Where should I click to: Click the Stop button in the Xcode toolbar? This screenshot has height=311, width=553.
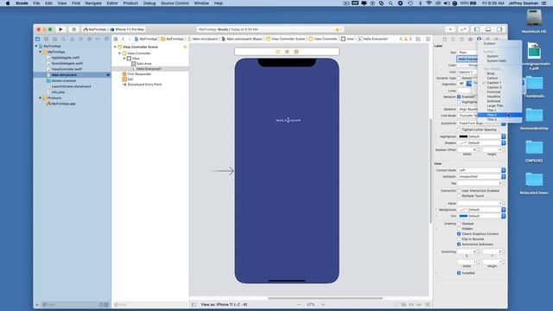(x=73, y=29)
